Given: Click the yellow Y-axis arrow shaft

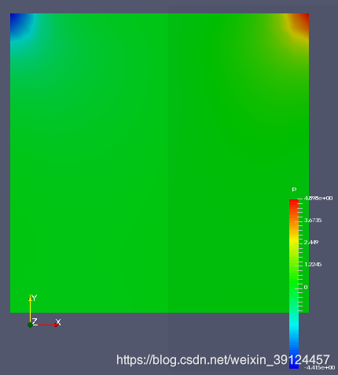Looking at the screenshot, I should [30, 310].
